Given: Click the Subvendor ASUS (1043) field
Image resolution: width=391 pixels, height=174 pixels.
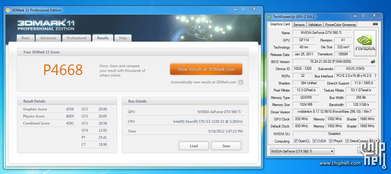Looking at the screenshot, I should (x=356, y=69).
